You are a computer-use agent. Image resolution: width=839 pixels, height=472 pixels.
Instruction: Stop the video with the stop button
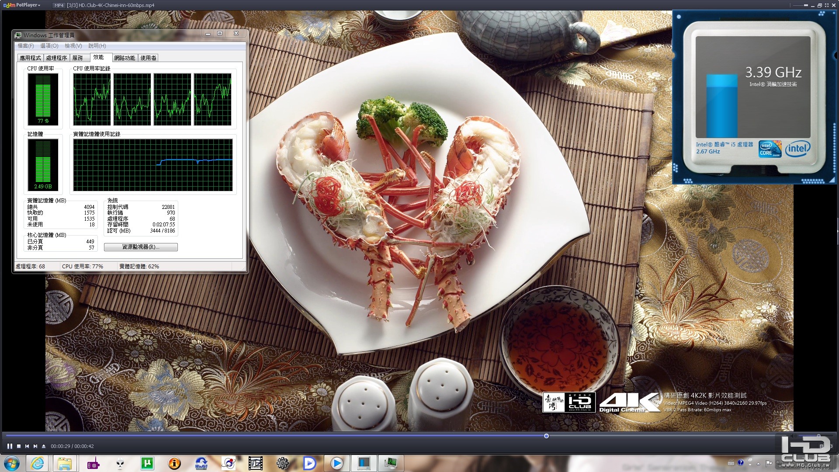(x=19, y=446)
